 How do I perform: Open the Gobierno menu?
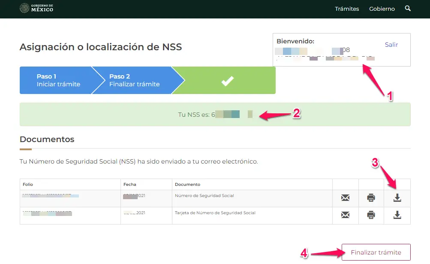click(x=382, y=9)
